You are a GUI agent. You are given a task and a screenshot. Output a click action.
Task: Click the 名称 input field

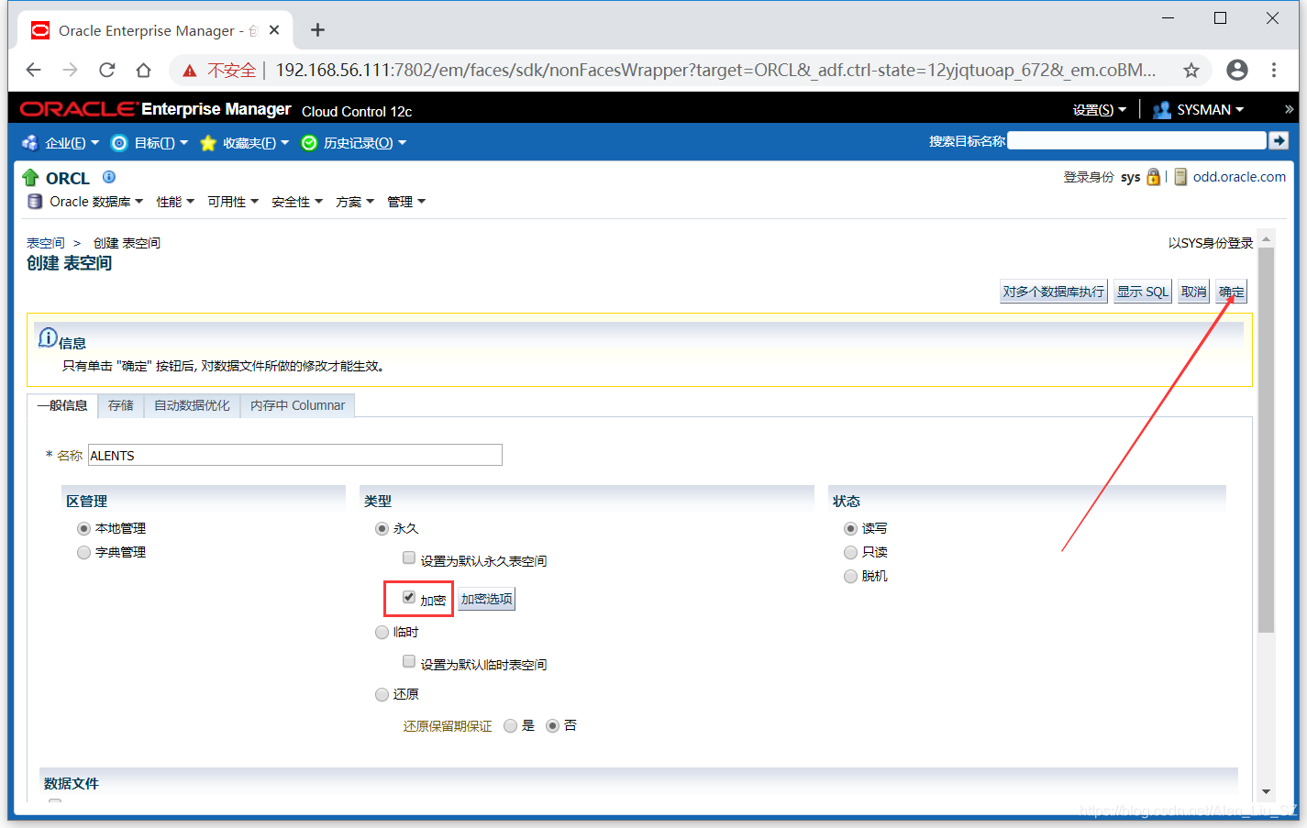tap(294, 455)
